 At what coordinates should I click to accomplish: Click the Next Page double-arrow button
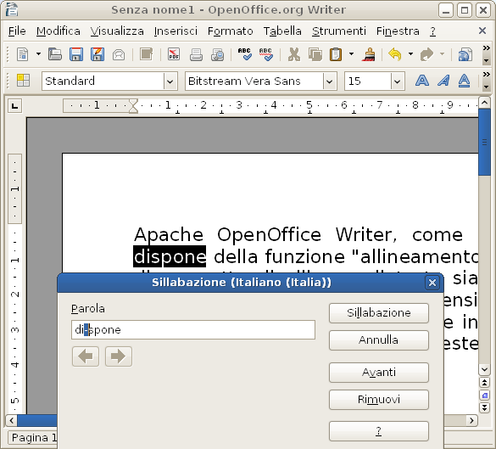point(484,407)
